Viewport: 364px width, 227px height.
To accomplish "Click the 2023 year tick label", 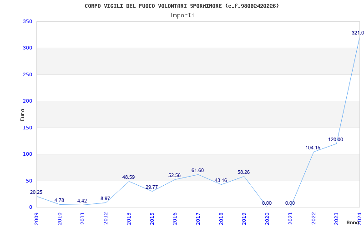I will click(x=336, y=219).
